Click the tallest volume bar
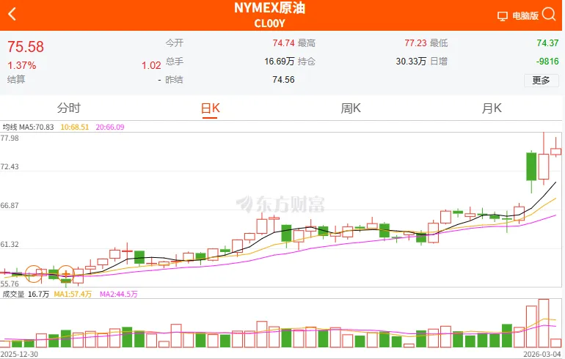Screen dimensions: 565x359 pos(544,323)
